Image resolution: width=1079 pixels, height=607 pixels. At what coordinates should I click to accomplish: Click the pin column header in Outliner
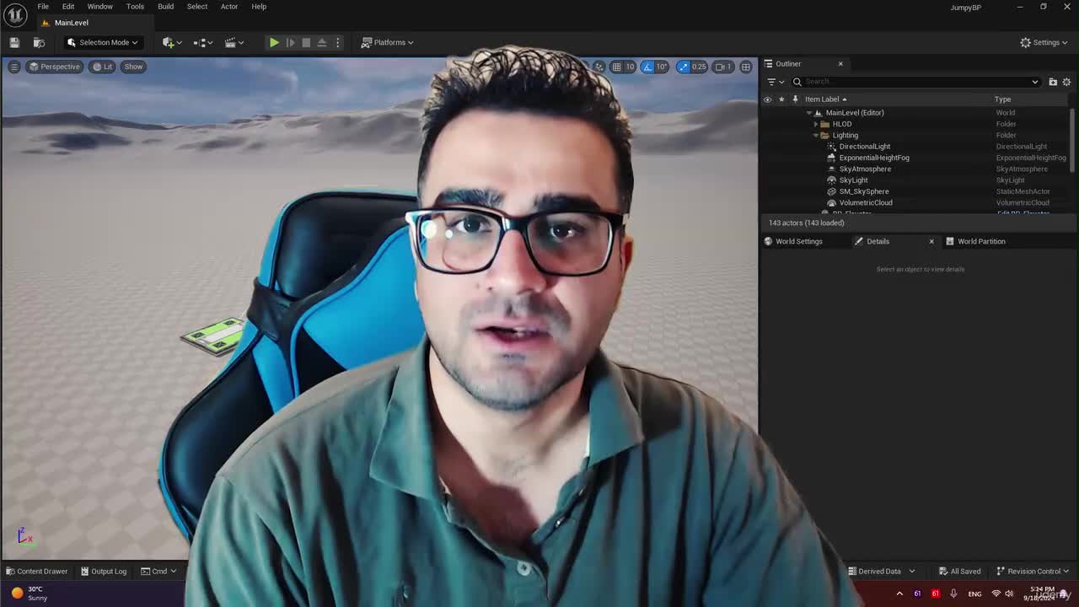coord(795,99)
